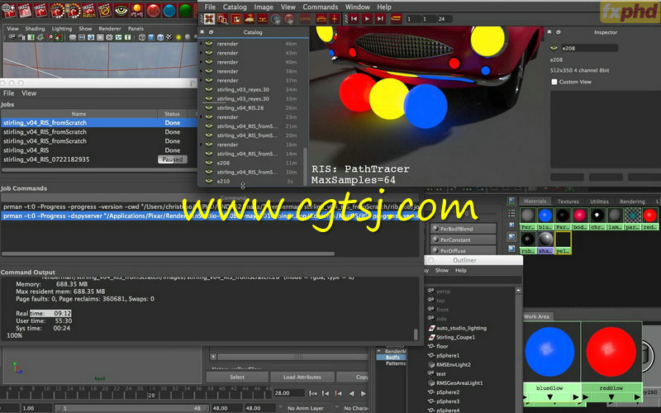
Task: Click blueGlow node right output arrow
Action: click(x=576, y=397)
